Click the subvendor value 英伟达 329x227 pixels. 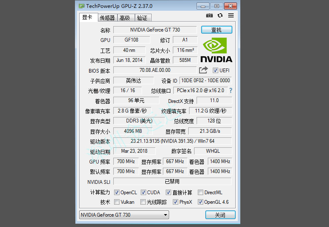(133, 81)
